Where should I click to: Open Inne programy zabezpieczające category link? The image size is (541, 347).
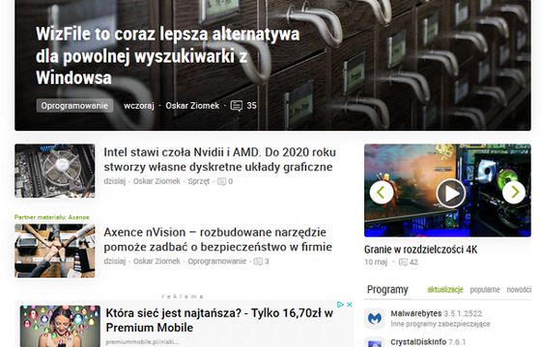pos(441,324)
